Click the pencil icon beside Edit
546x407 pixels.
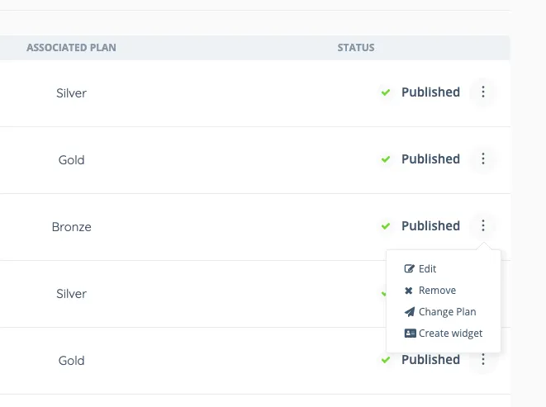[409, 269]
